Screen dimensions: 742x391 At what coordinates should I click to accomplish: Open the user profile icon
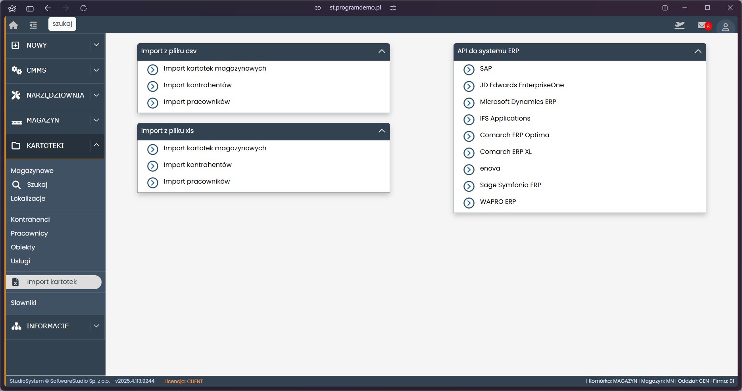(x=725, y=27)
